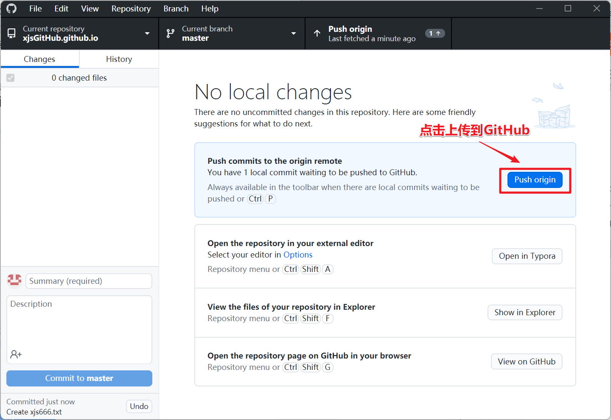The width and height of the screenshot is (611, 420).
Task: Click the current repository computer icon
Action: [12, 33]
